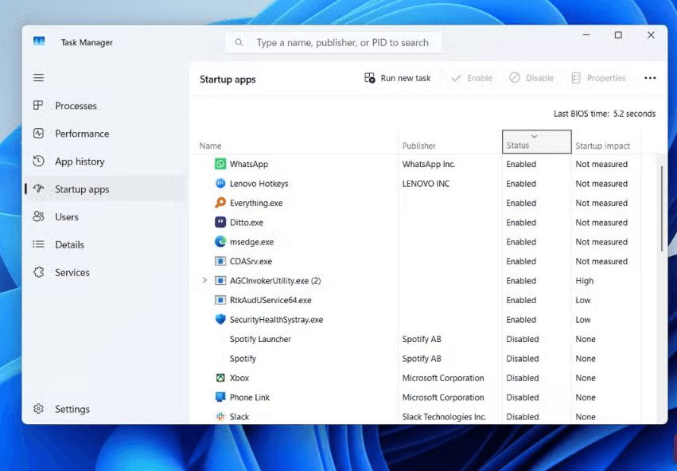Screen dimensions: 677x471
Task: Click the Ditto.exe icon
Action: (220, 222)
